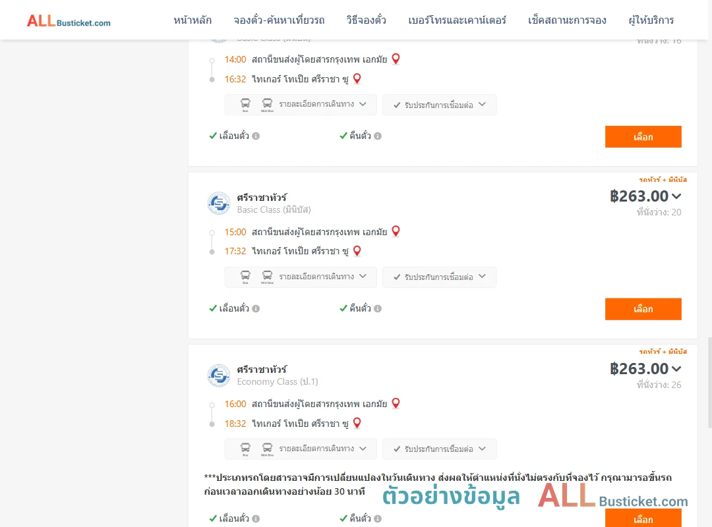Click mini bus icon in 14:00 trip details
Screen dimensions: 712x527
pyautogui.click(x=267, y=104)
